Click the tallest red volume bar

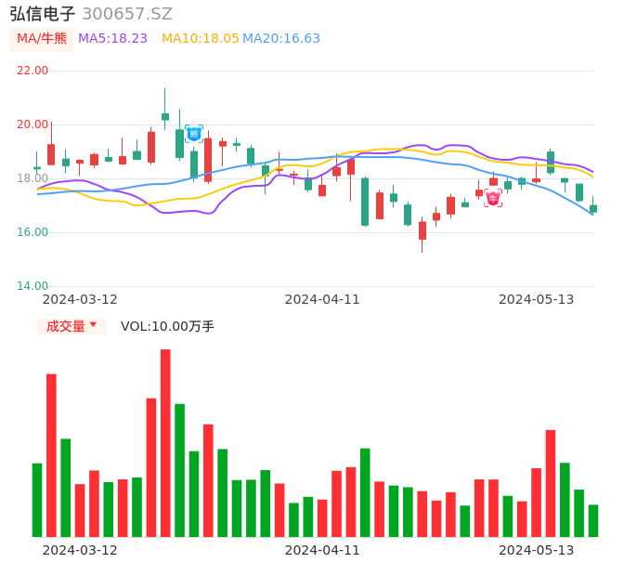[165, 442]
